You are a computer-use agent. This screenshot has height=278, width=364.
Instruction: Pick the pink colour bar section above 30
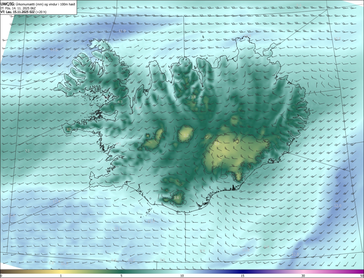[303, 271]
